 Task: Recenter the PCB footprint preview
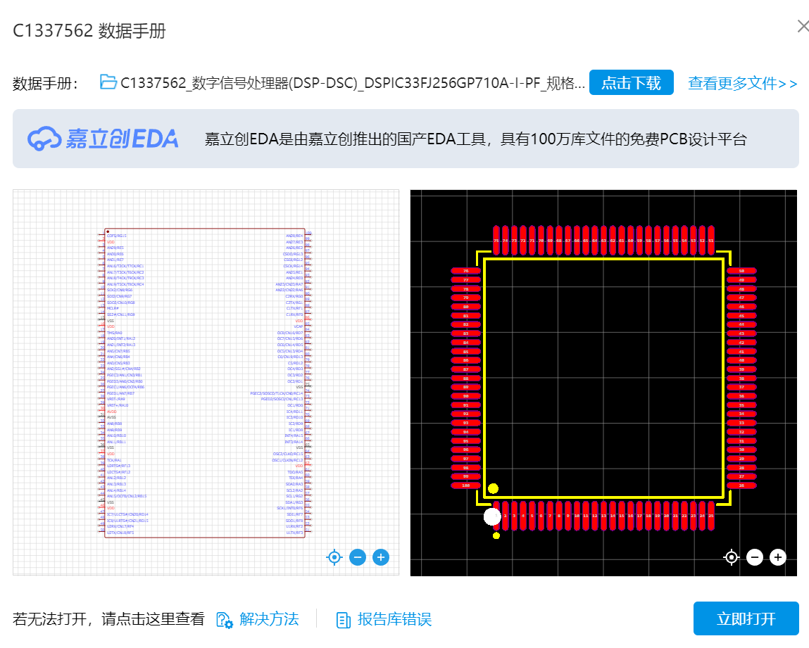pyautogui.click(x=731, y=557)
